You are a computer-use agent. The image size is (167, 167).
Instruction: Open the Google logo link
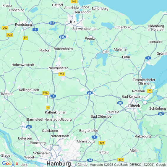point(10,163)
